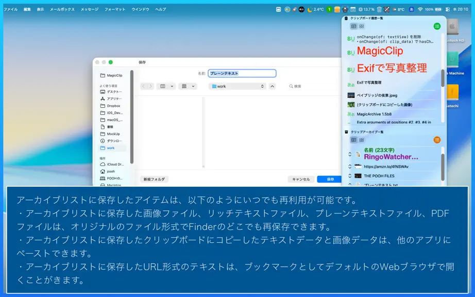The width and height of the screenshot is (475, 297).
Task: Open the ファイル menu
Action: 11,9
